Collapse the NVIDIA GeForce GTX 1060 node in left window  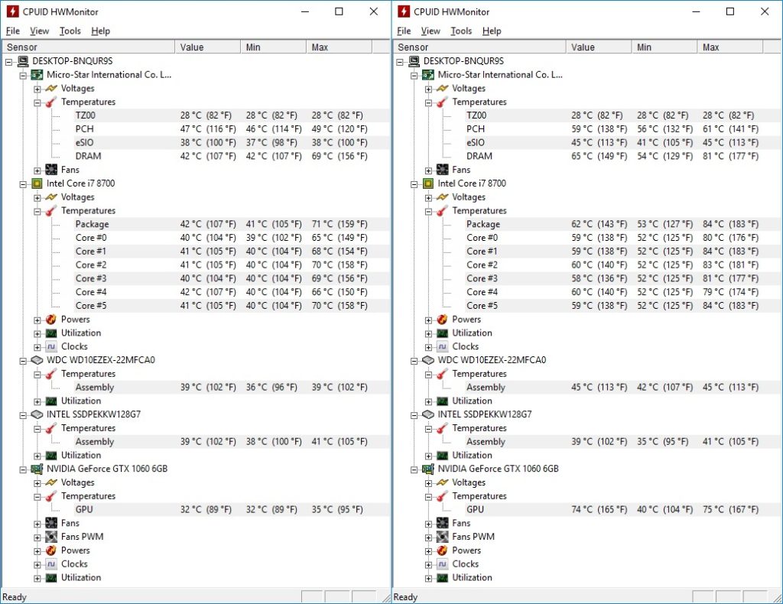(x=23, y=469)
